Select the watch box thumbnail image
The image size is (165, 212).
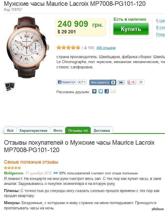click(10, 87)
